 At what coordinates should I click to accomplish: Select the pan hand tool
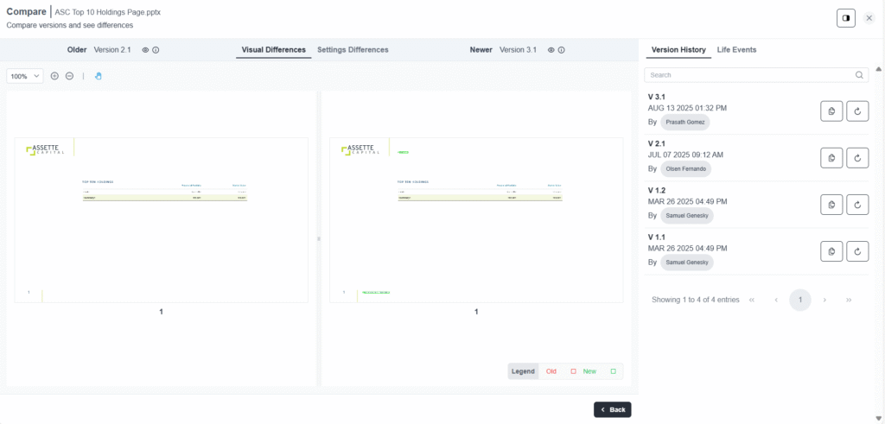coord(98,76)
